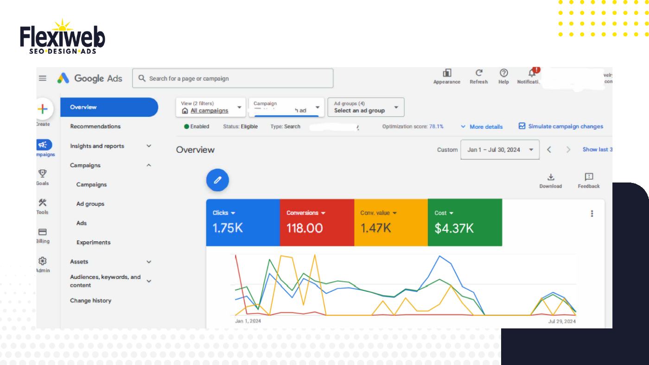Open the Billing card icon
The height and width of the screenshot is (365, 649).
point(43,232)
